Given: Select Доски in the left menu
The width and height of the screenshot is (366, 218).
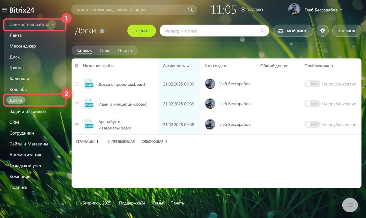Looking at the screenshot, I should (16, 100).
